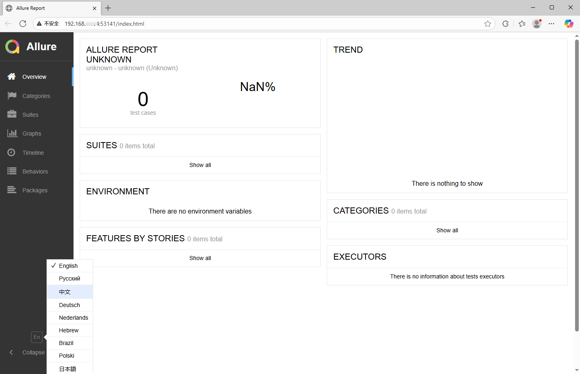Open the Packages label in the sidebar
The image size is (580, 374).
[x=35, y=190]
